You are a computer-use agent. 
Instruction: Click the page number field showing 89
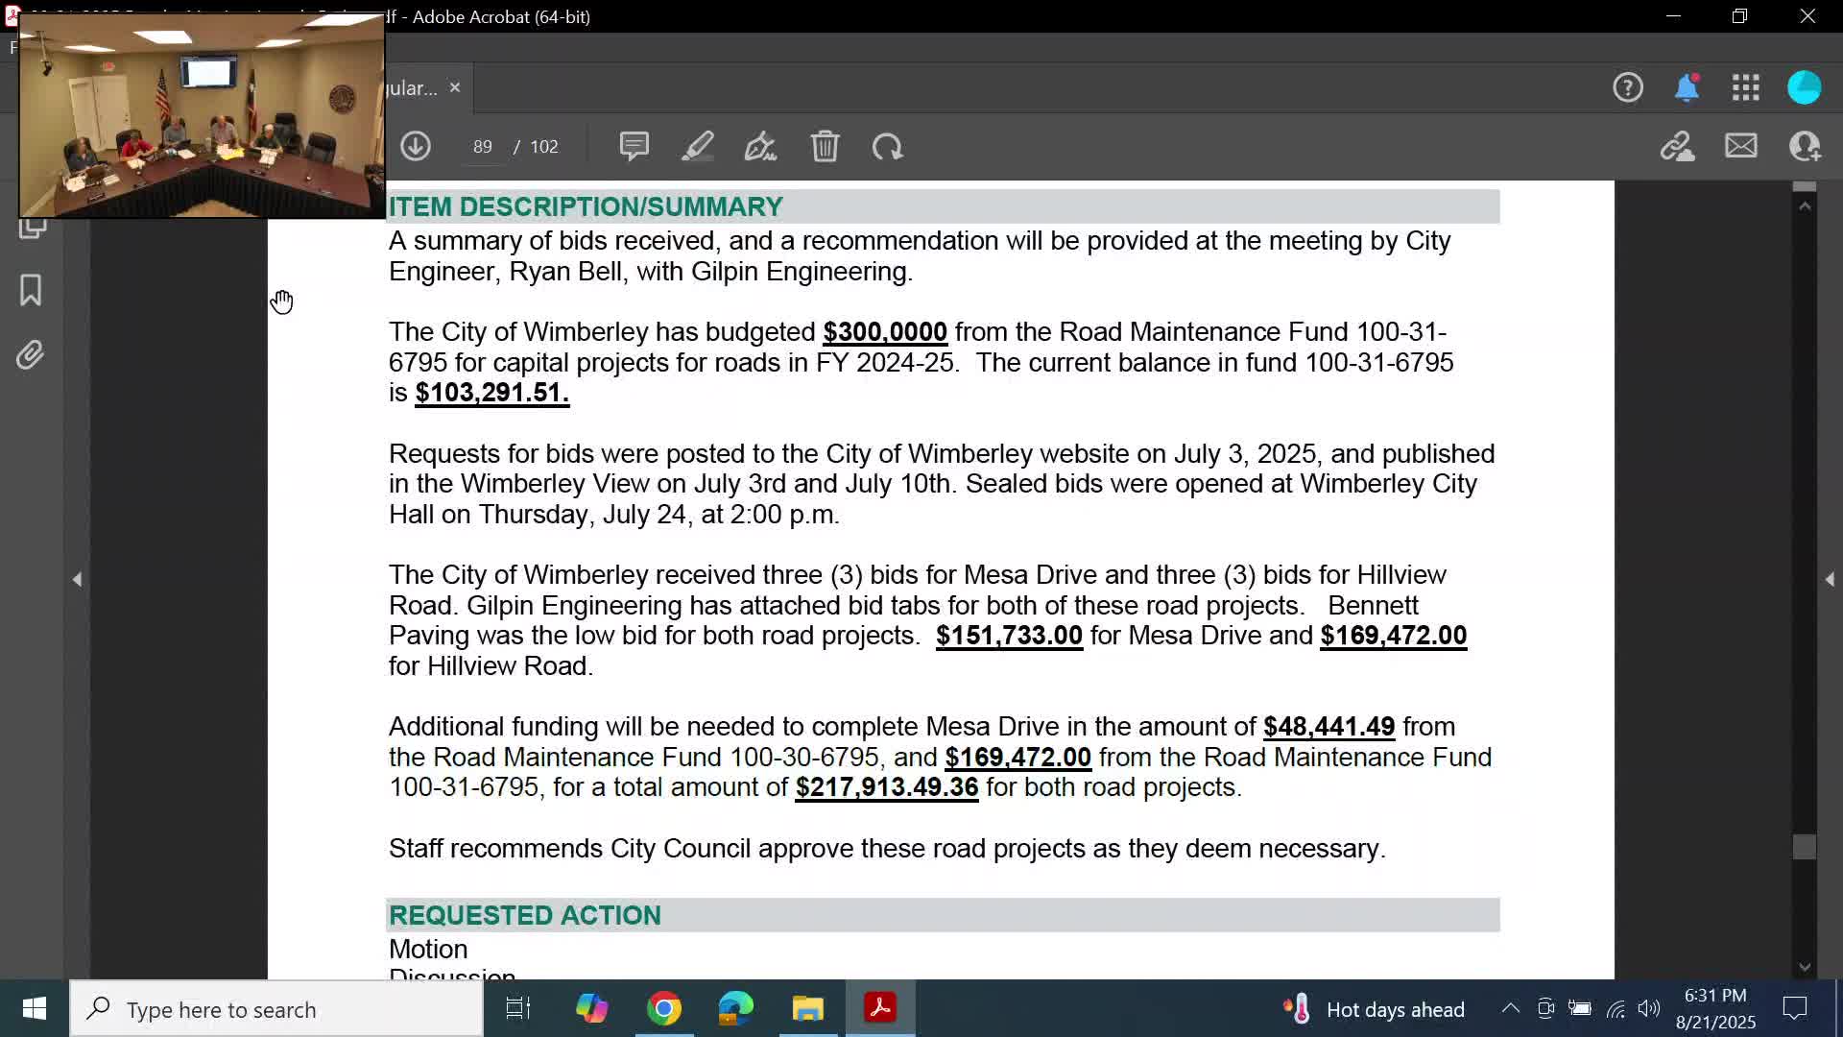tap(483, 146)
